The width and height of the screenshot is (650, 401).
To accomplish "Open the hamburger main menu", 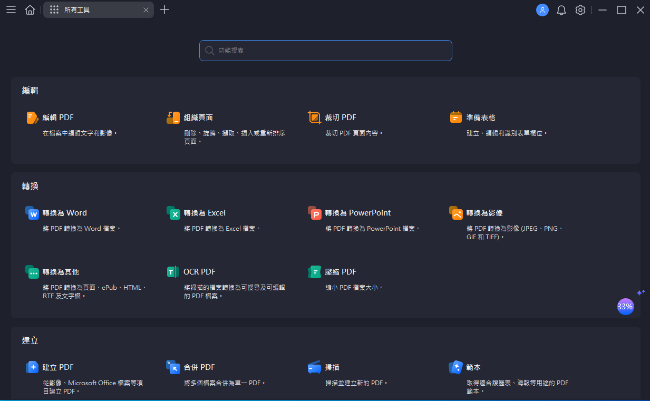I will pyautogui.click(x=11, y=10).
